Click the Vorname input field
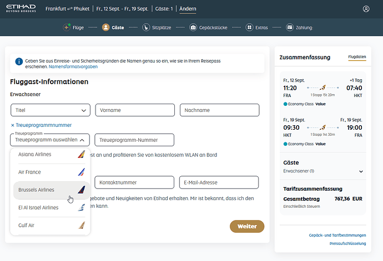 tap(135, 110)
